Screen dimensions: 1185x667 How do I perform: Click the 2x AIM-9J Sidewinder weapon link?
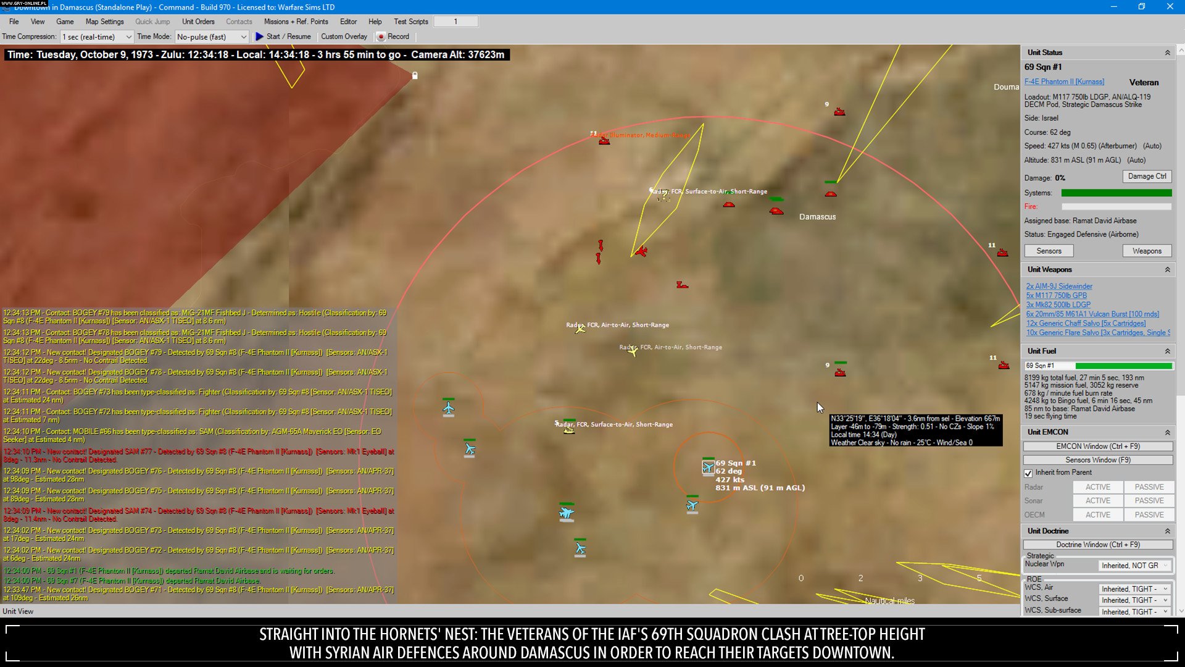pyautogui.click(x=1058, y=286)
